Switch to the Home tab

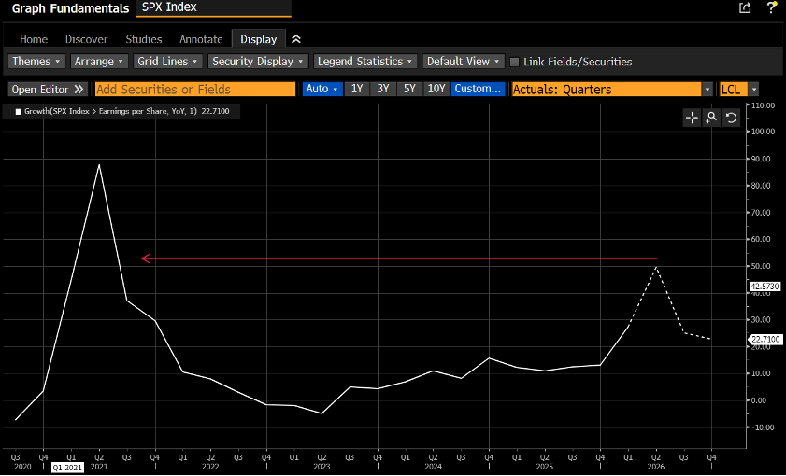34,39
